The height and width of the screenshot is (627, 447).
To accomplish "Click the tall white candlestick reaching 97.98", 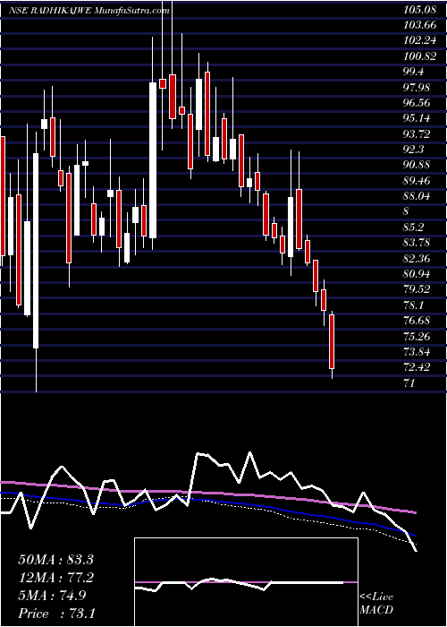I will [153, 160].
